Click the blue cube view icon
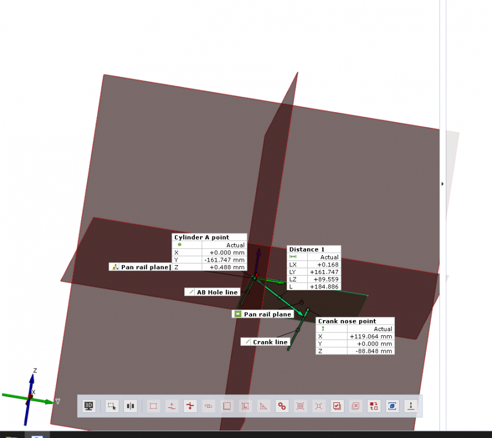Image resolution: width=492 pixels, height=438 pixels. pos(393,406)
